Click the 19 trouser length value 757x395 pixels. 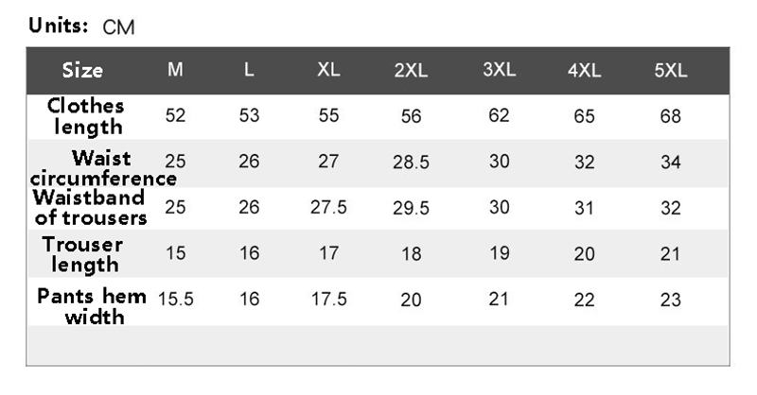click(x=500, y=253)
